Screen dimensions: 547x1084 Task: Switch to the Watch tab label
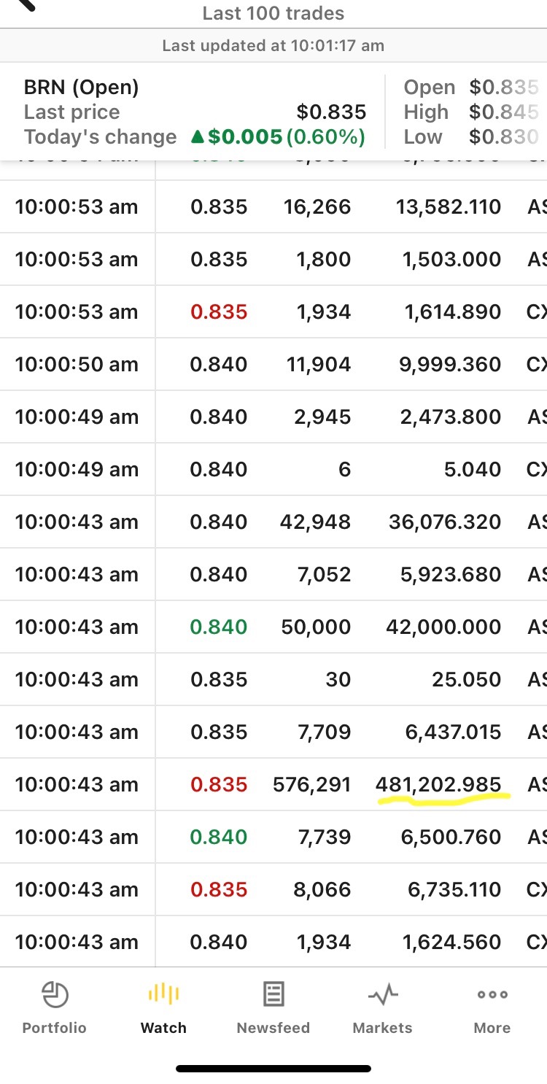[x=163, y=1028]
